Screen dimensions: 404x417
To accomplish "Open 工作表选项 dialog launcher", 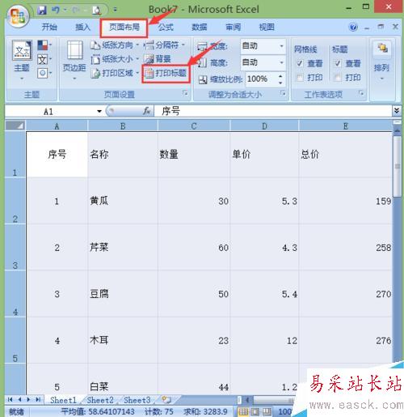I will coord(361,93).
